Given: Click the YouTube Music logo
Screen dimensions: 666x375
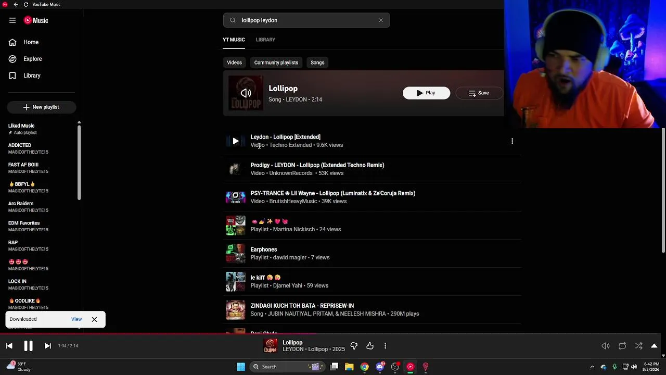Looking at the screenshot, I should click(x=36, y=20).
